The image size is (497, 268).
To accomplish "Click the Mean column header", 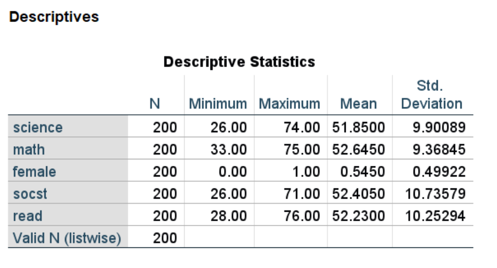I will tap(358, 104).
